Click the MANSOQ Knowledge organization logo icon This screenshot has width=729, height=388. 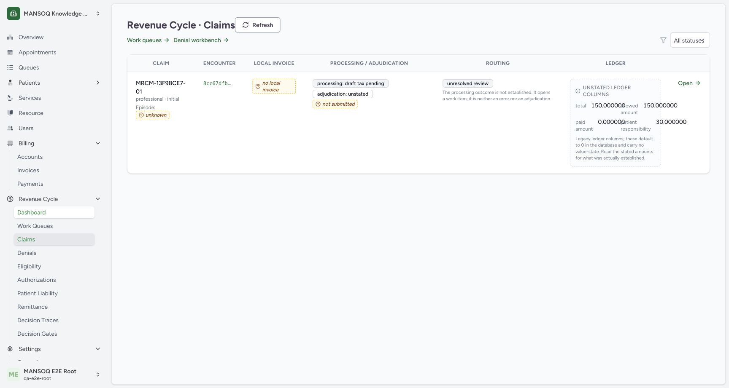(13, 13)
